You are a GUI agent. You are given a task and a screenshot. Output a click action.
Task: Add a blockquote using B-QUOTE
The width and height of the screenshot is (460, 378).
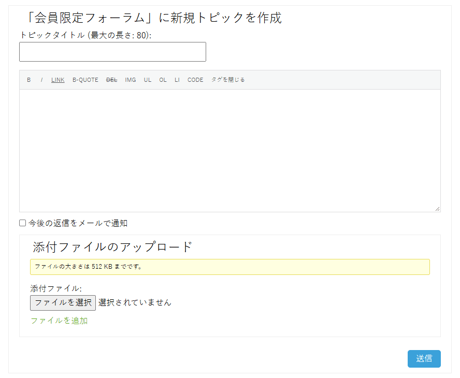tap(85, 80)
